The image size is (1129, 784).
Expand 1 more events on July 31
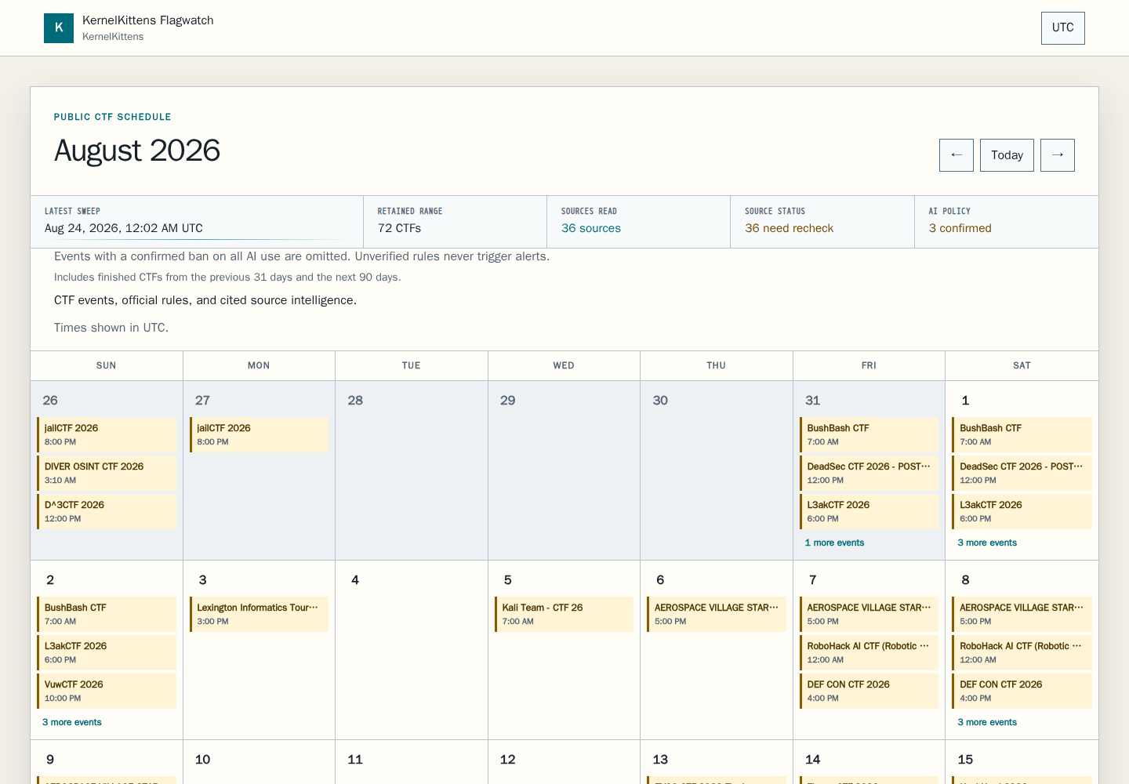834,543
